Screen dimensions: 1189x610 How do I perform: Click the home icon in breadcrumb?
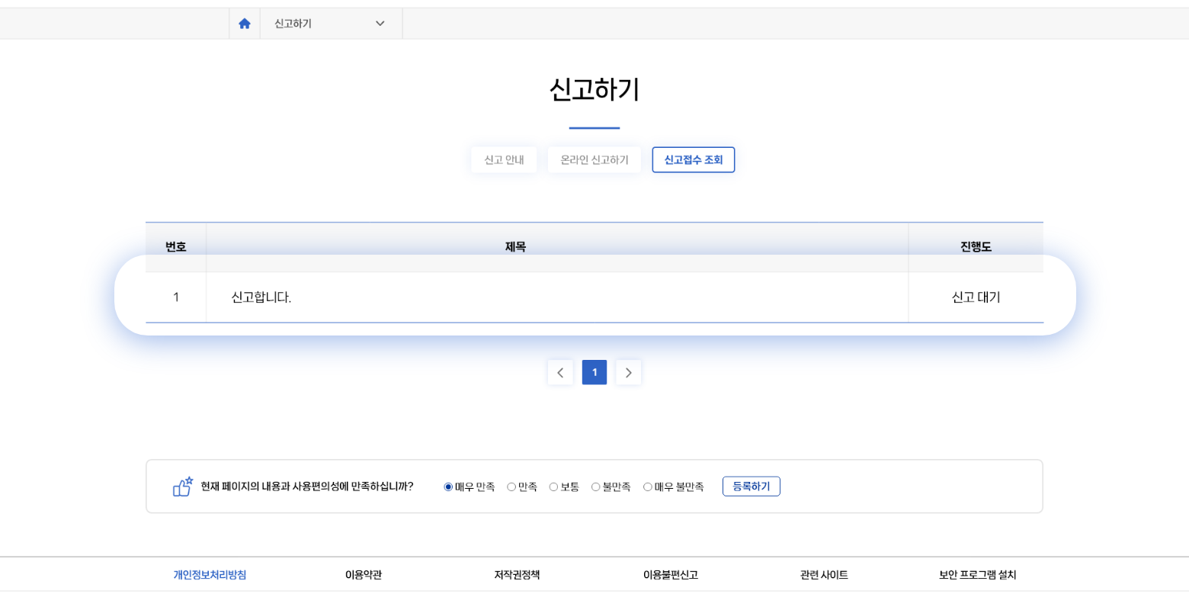tap(245, 24)
